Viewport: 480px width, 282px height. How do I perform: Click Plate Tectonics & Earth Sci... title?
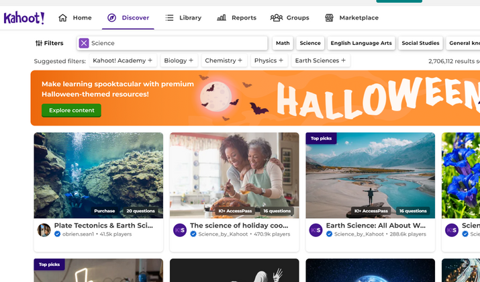103,226
